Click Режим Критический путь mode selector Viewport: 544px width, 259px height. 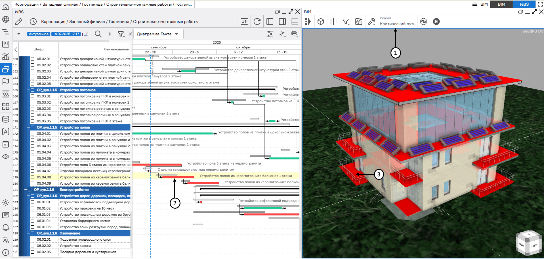tap(397, 21)
